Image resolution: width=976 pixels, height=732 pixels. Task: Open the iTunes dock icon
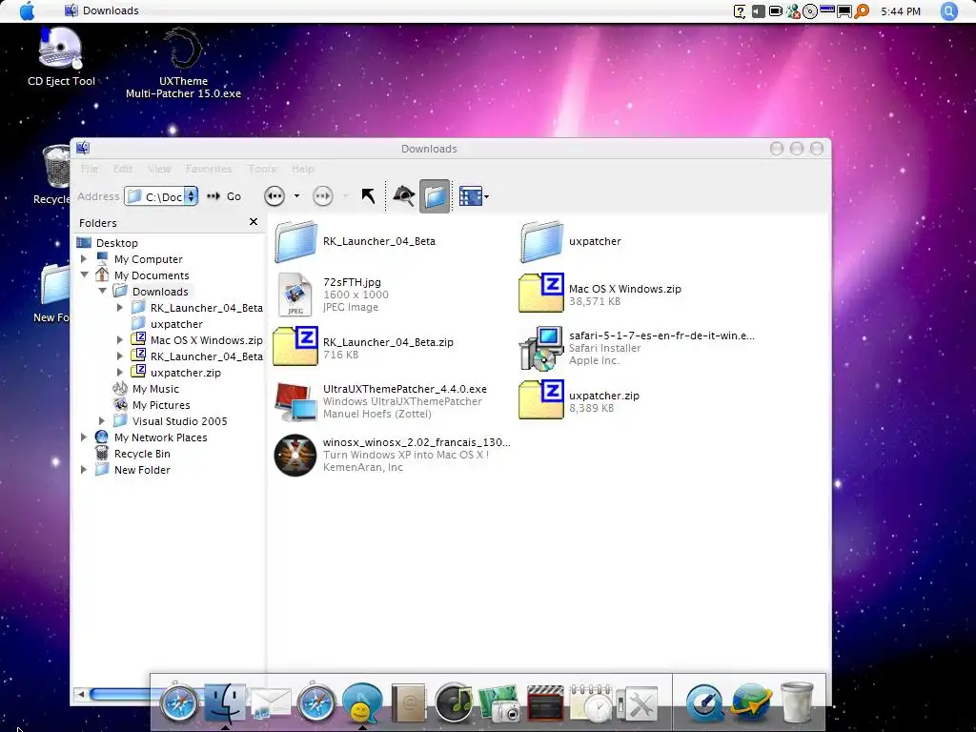pos(454,702)
